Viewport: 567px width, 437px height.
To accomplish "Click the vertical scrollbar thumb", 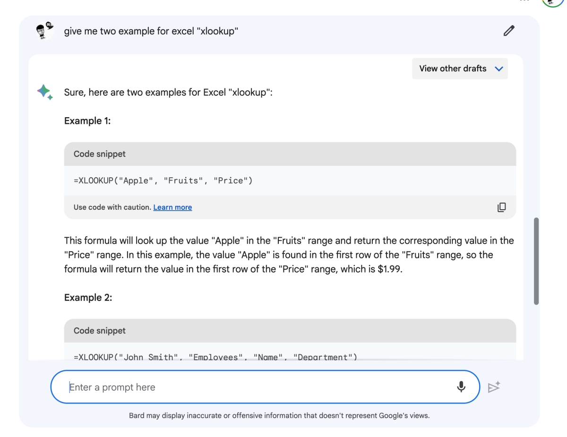I will pyautogui.click(x=536, y=261).
